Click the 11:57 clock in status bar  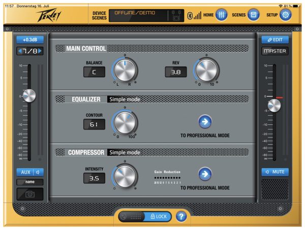(x=9, y=6)
